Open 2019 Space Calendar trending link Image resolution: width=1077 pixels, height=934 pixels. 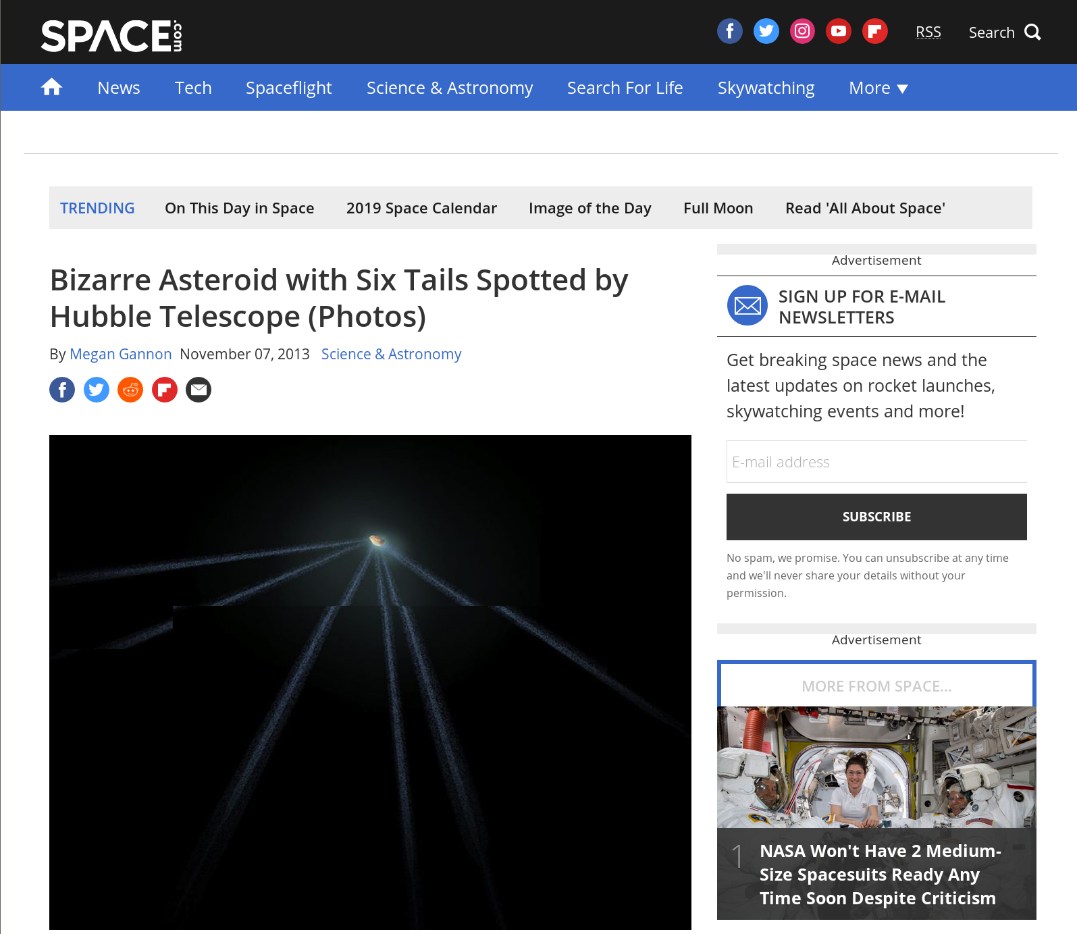pos(421,208)
